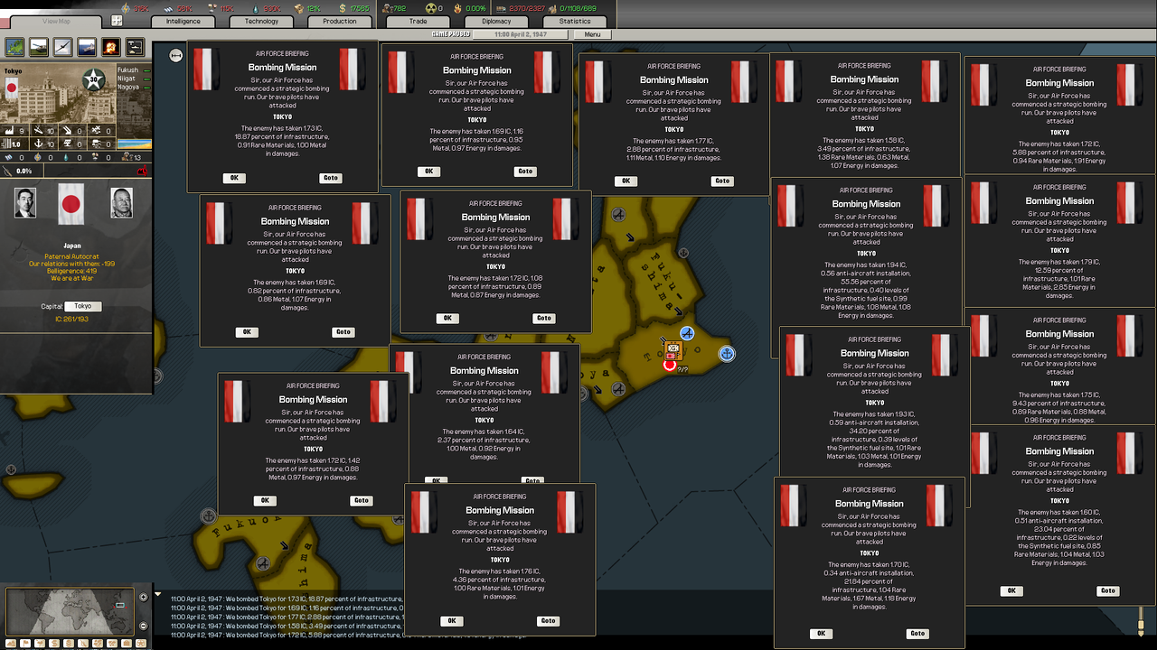Switch to last circular fan map mode
The height and width of the screenshot is (650, 1157).
pyautogui.click(x=141, y=643)
